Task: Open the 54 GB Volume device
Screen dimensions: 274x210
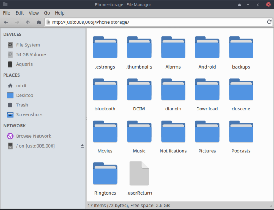Action: pos(31,54)
